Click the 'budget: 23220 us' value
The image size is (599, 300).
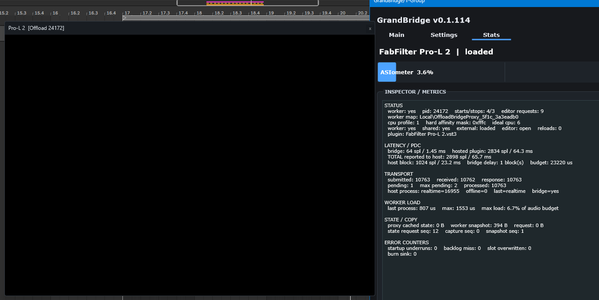pyautogui.click(x=551, y=163)
